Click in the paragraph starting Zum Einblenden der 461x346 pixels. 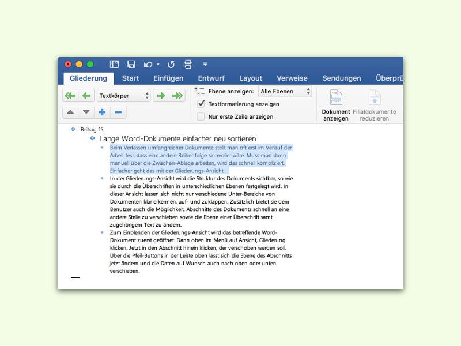coord(201,251)
